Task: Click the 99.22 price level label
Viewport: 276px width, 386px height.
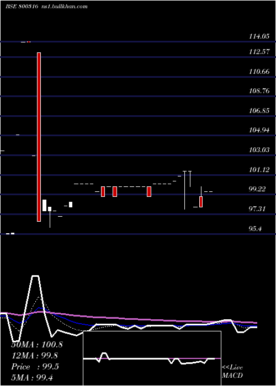Action: (x=258, y=189)
